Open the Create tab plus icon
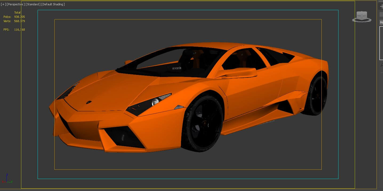Viewport: 383px width, 191px height. click(x=381, y=7)
